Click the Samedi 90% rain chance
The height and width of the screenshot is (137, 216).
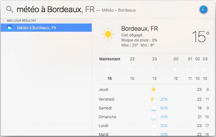[164, 108]
